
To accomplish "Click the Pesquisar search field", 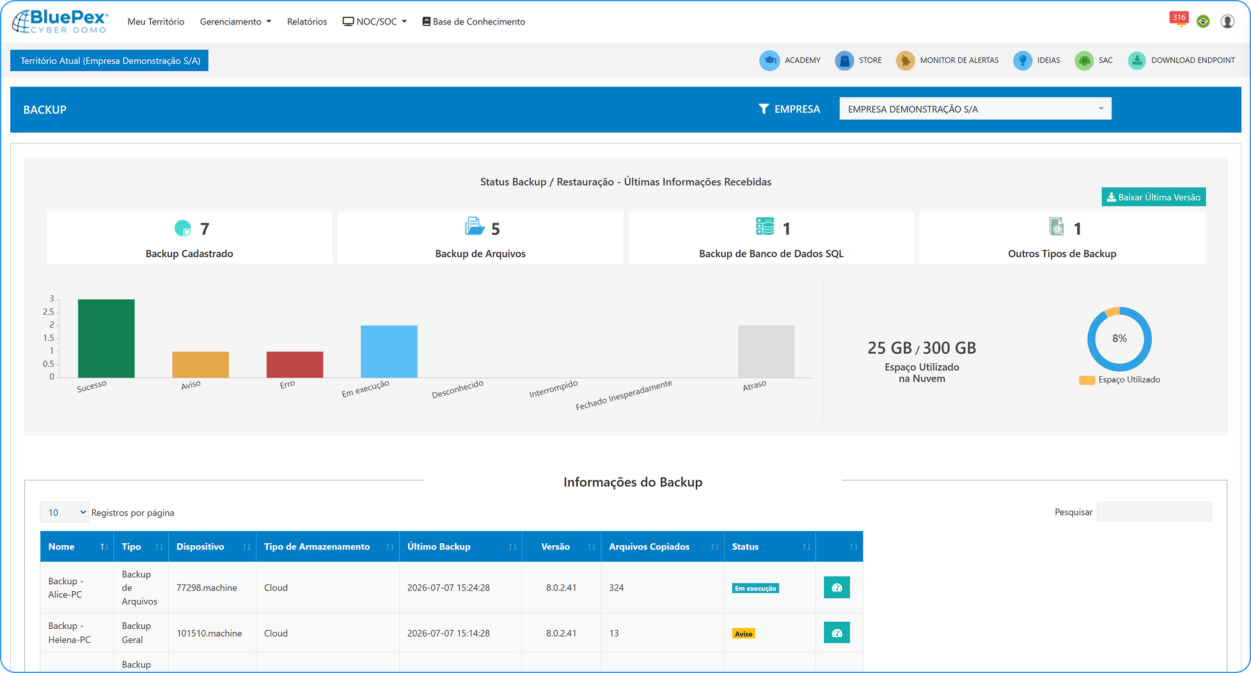I will pyautogui.click(x=1154, y=512).
